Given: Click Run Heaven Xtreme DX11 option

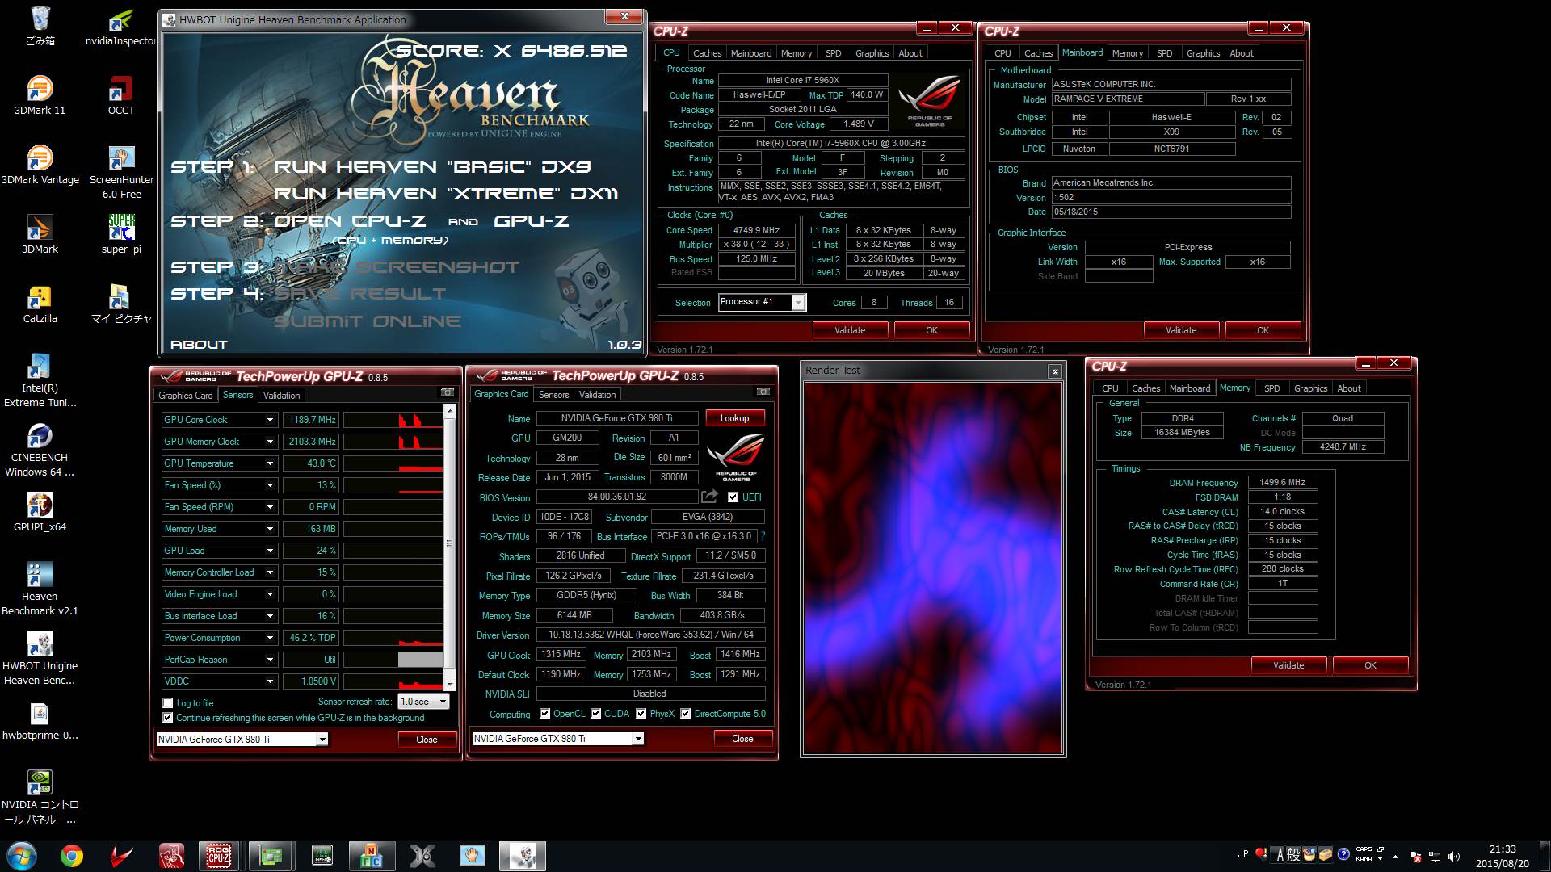Looking at the screenshot, I should (446, 194).
